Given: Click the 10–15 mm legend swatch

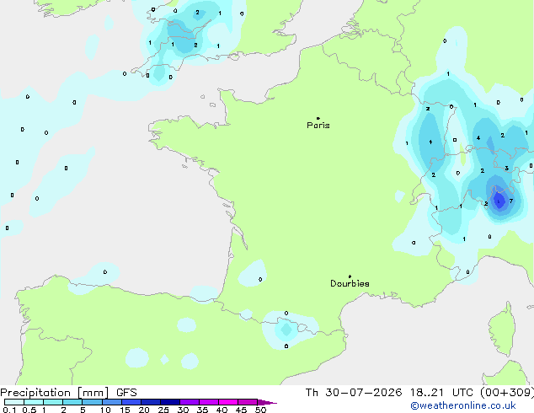Looking at the screenshot, I should [x=112, y=402].
